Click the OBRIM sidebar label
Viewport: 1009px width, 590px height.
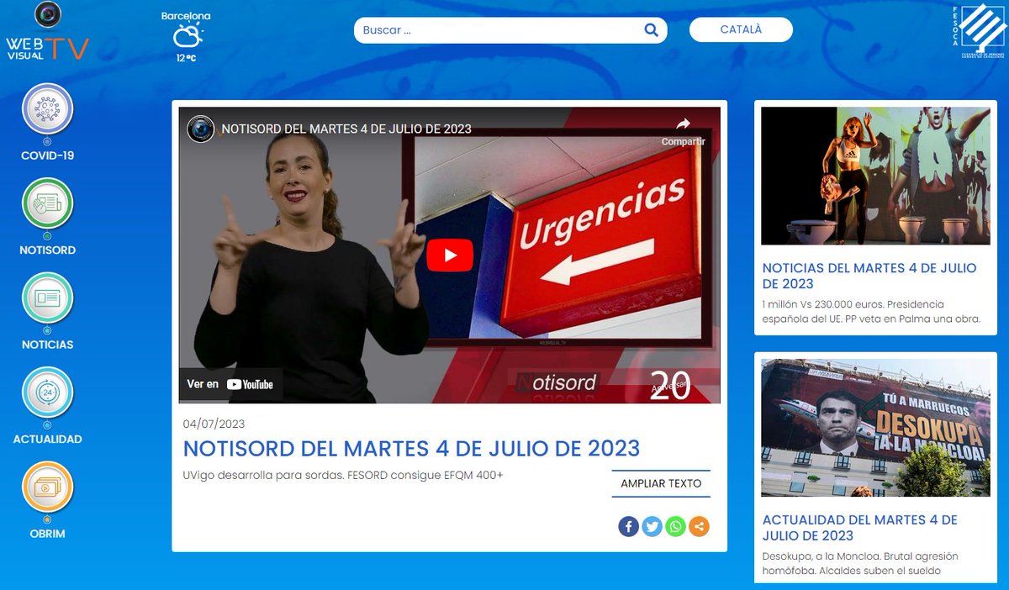click(47, 534)
